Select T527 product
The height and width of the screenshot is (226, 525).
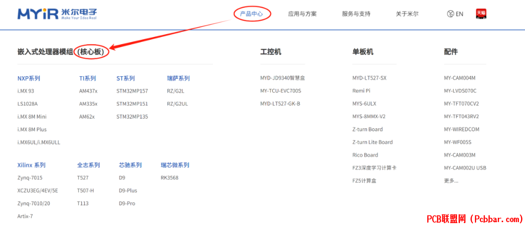(x=83, y=178)
